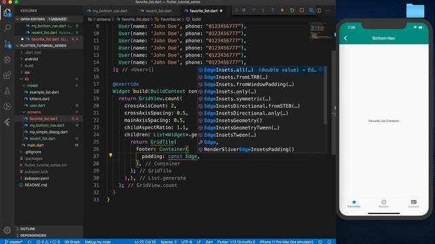Click the lightbulb quick-fix icon on line 27
Image resolution: width=435 pixels, height=244 pixels.
pos(111,155)
